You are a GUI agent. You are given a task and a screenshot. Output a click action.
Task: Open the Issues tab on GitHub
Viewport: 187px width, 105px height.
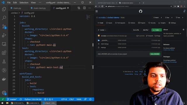pos(109,23)
